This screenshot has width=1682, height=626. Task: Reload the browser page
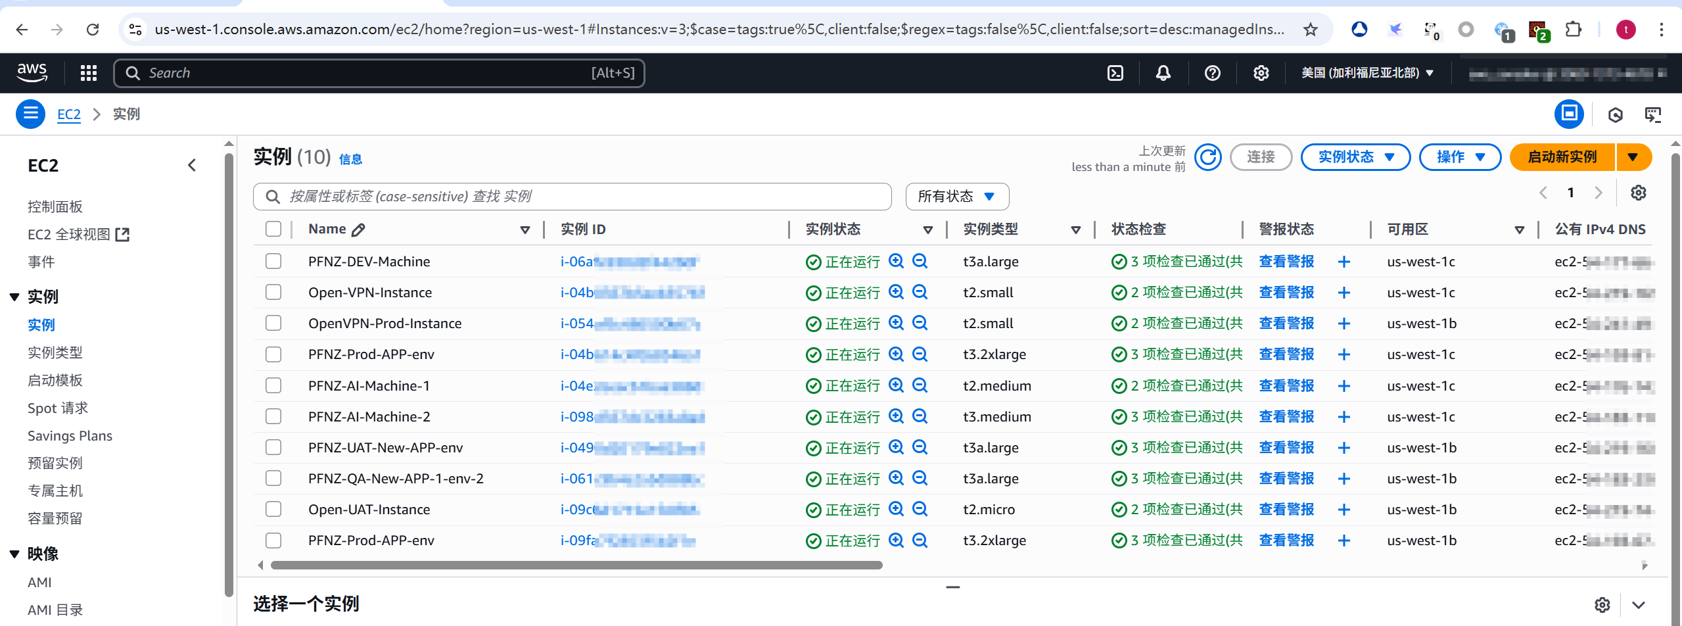93,30
